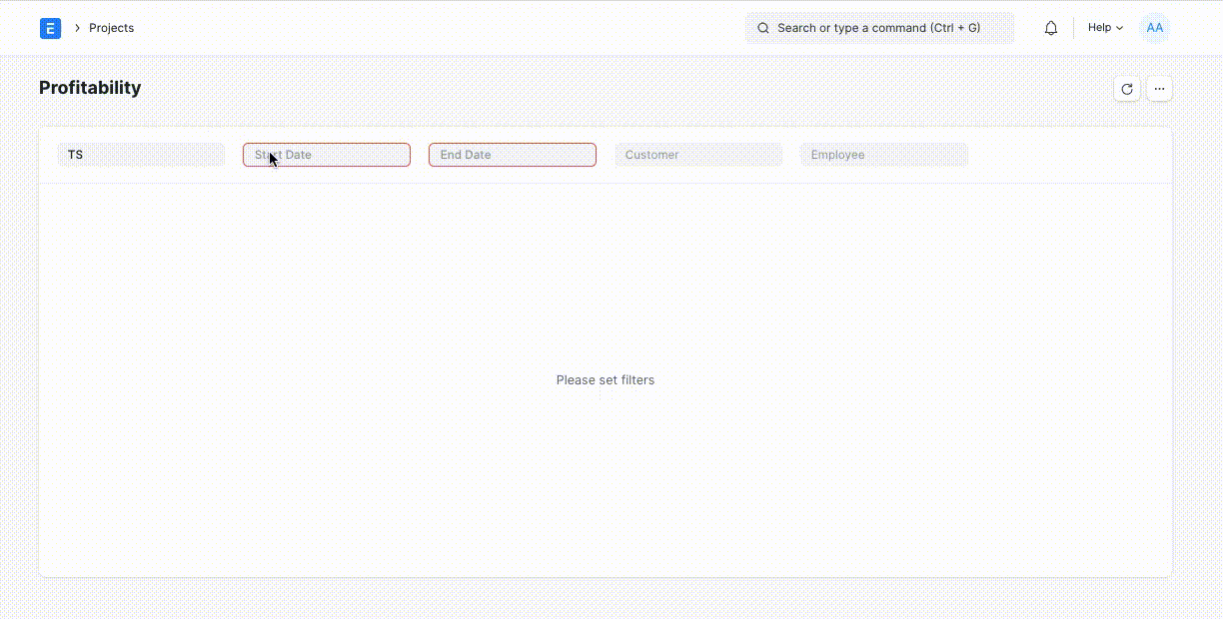Focus the Start Date filter field
The height and width of the screenshot is (619, 1223).
tap(327, 155)
